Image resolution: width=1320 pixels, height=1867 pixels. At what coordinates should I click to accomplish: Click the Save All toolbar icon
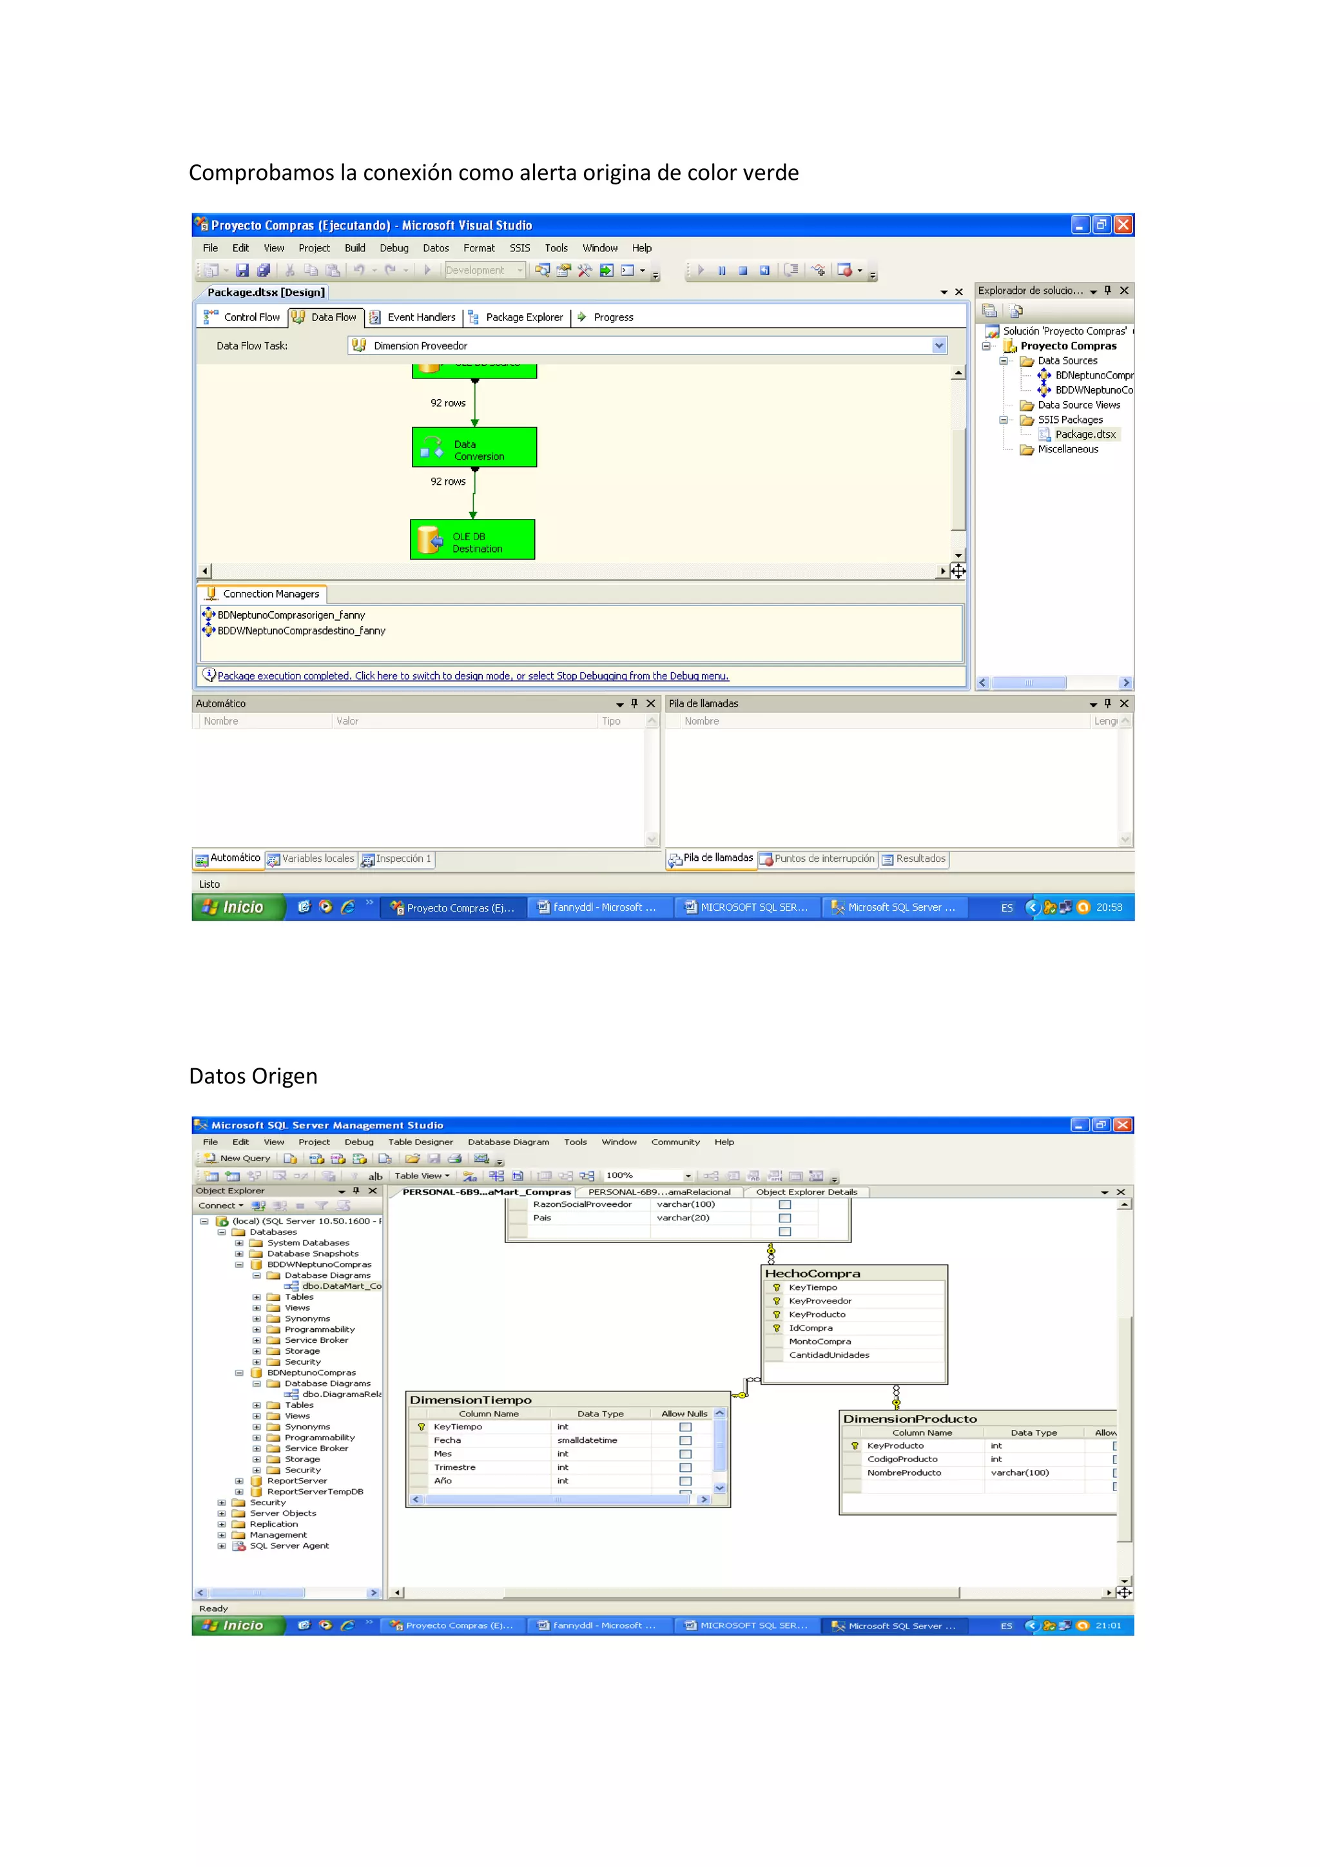[x=264, y=270]
